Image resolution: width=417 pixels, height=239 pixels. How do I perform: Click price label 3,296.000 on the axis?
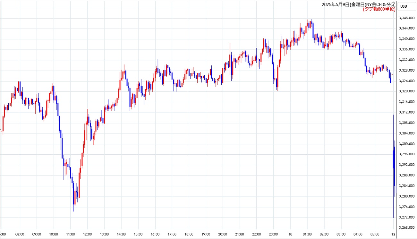click(407, 154)
